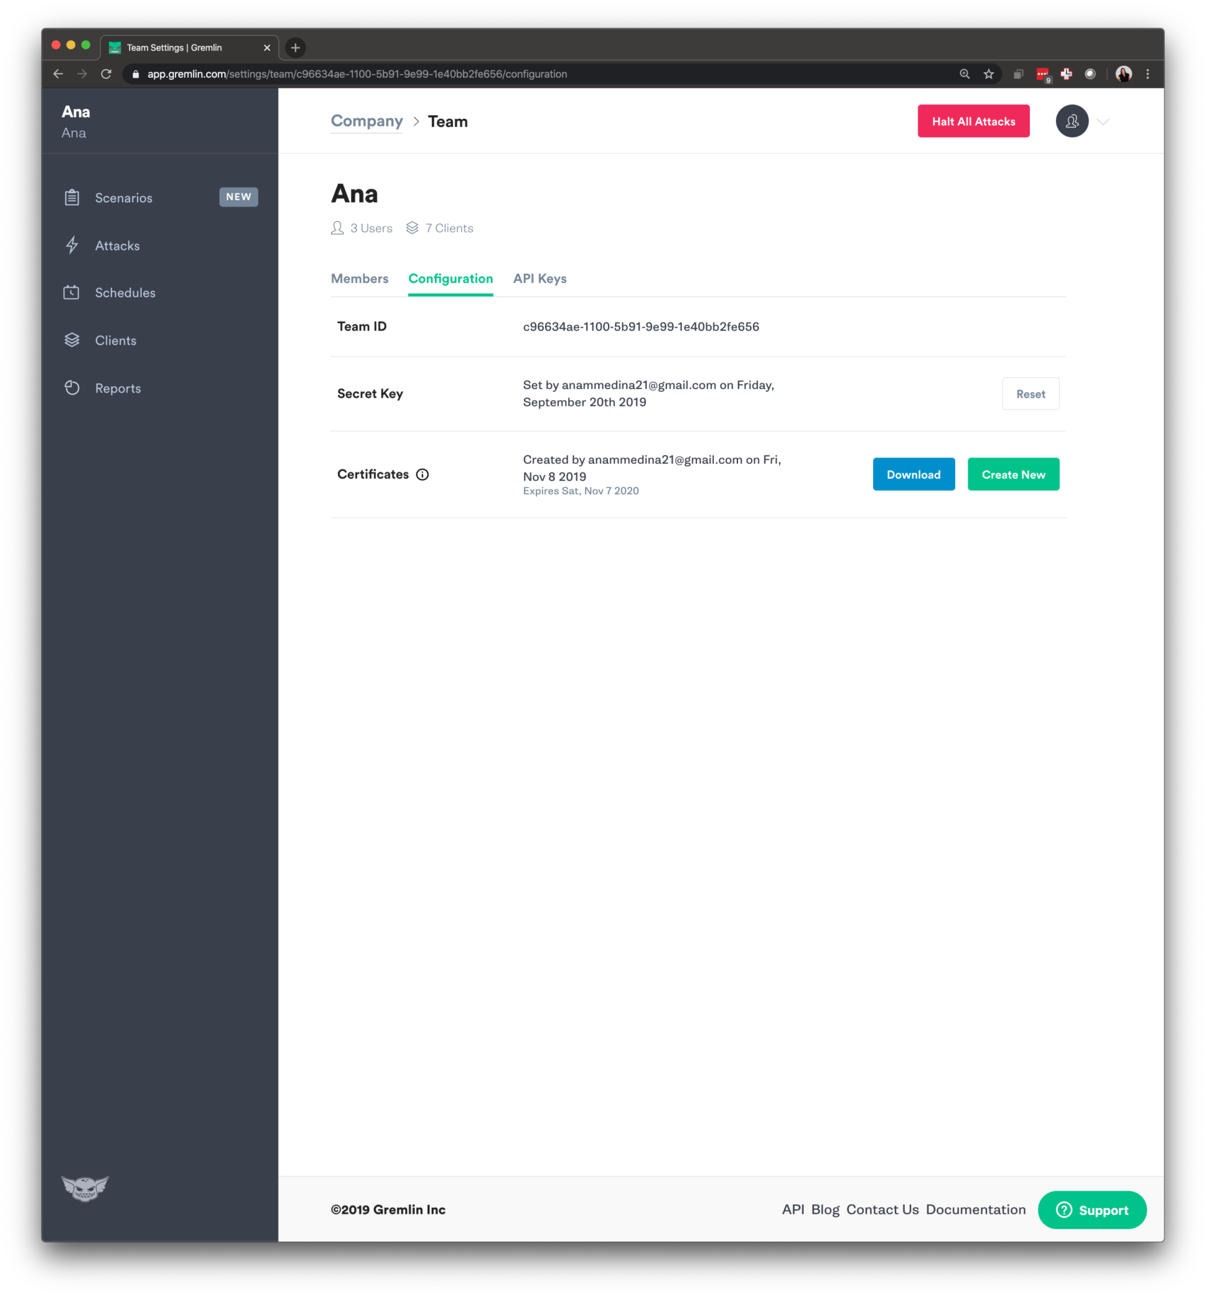Open the Support widget
This screenshot has width=1206, height=1297.
[1092, 1210]
